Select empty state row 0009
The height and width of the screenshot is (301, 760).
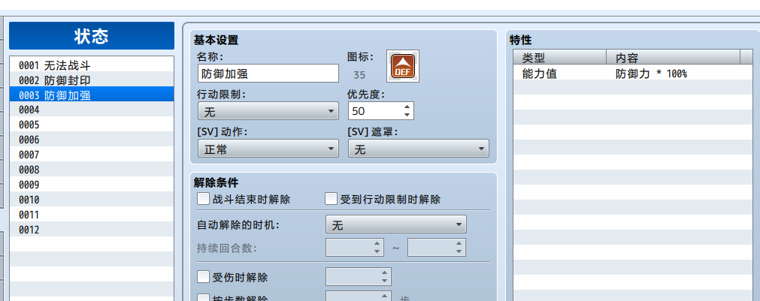pos(92,185)
